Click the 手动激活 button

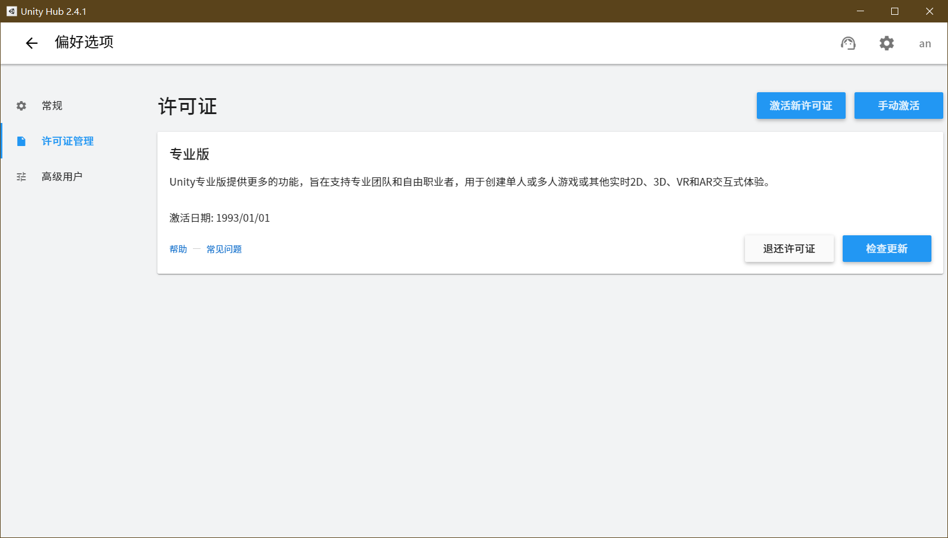click(x=898, y=106)
